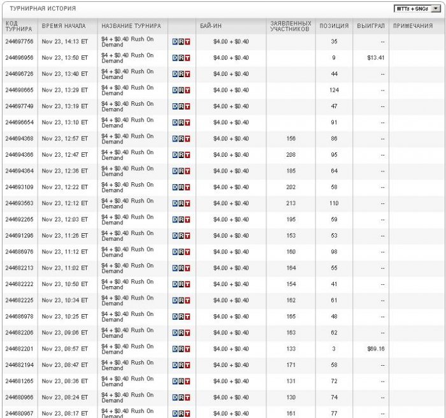Click the ТУРНИРНАЯ ИСТОРИЯ panel title
The width and height of the screenshot is (446, 418).
coord(43,8)
